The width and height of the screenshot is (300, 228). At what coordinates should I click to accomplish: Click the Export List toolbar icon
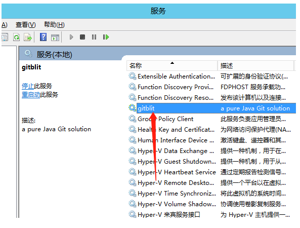pos(28,37)
